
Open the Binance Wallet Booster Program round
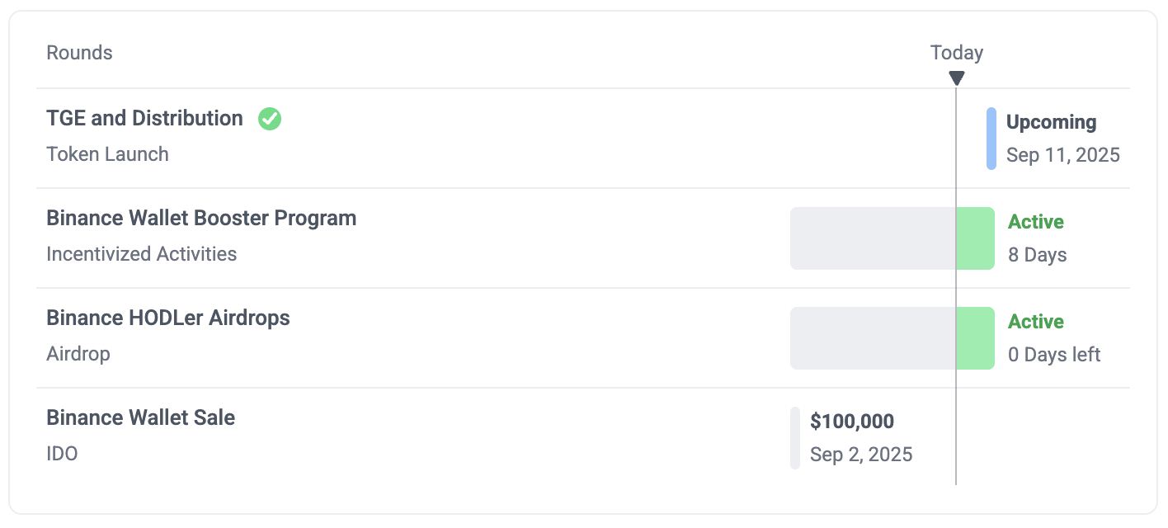(201, 219)
